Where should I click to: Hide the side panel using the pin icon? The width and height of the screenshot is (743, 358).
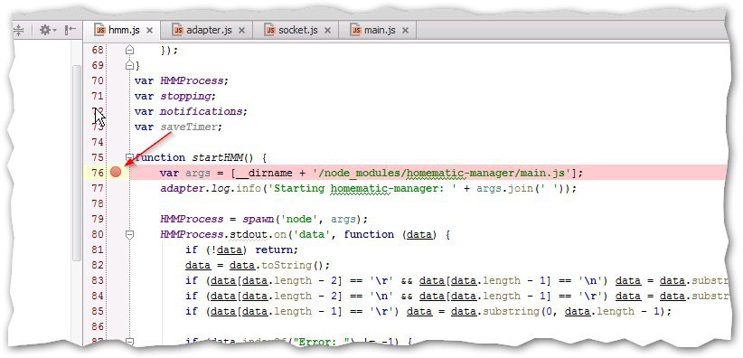[71, 31]
